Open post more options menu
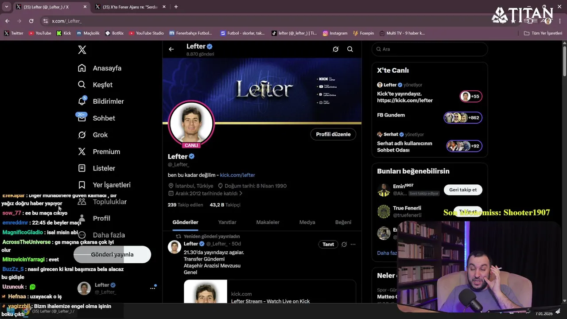The height and width of the screenshot is (319, 567). [353, 244]
